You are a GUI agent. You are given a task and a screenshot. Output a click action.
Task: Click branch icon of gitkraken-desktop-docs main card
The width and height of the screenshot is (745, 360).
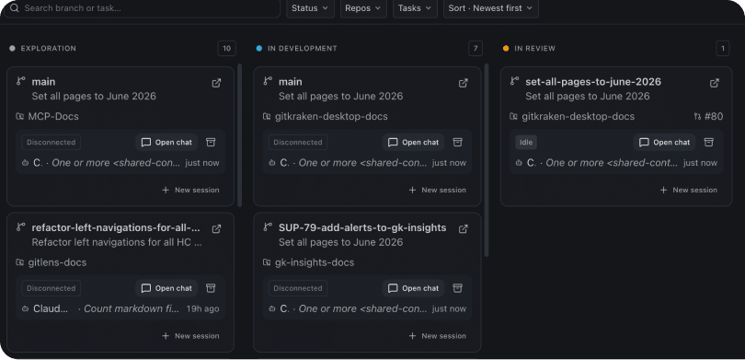tap(268, 81)
